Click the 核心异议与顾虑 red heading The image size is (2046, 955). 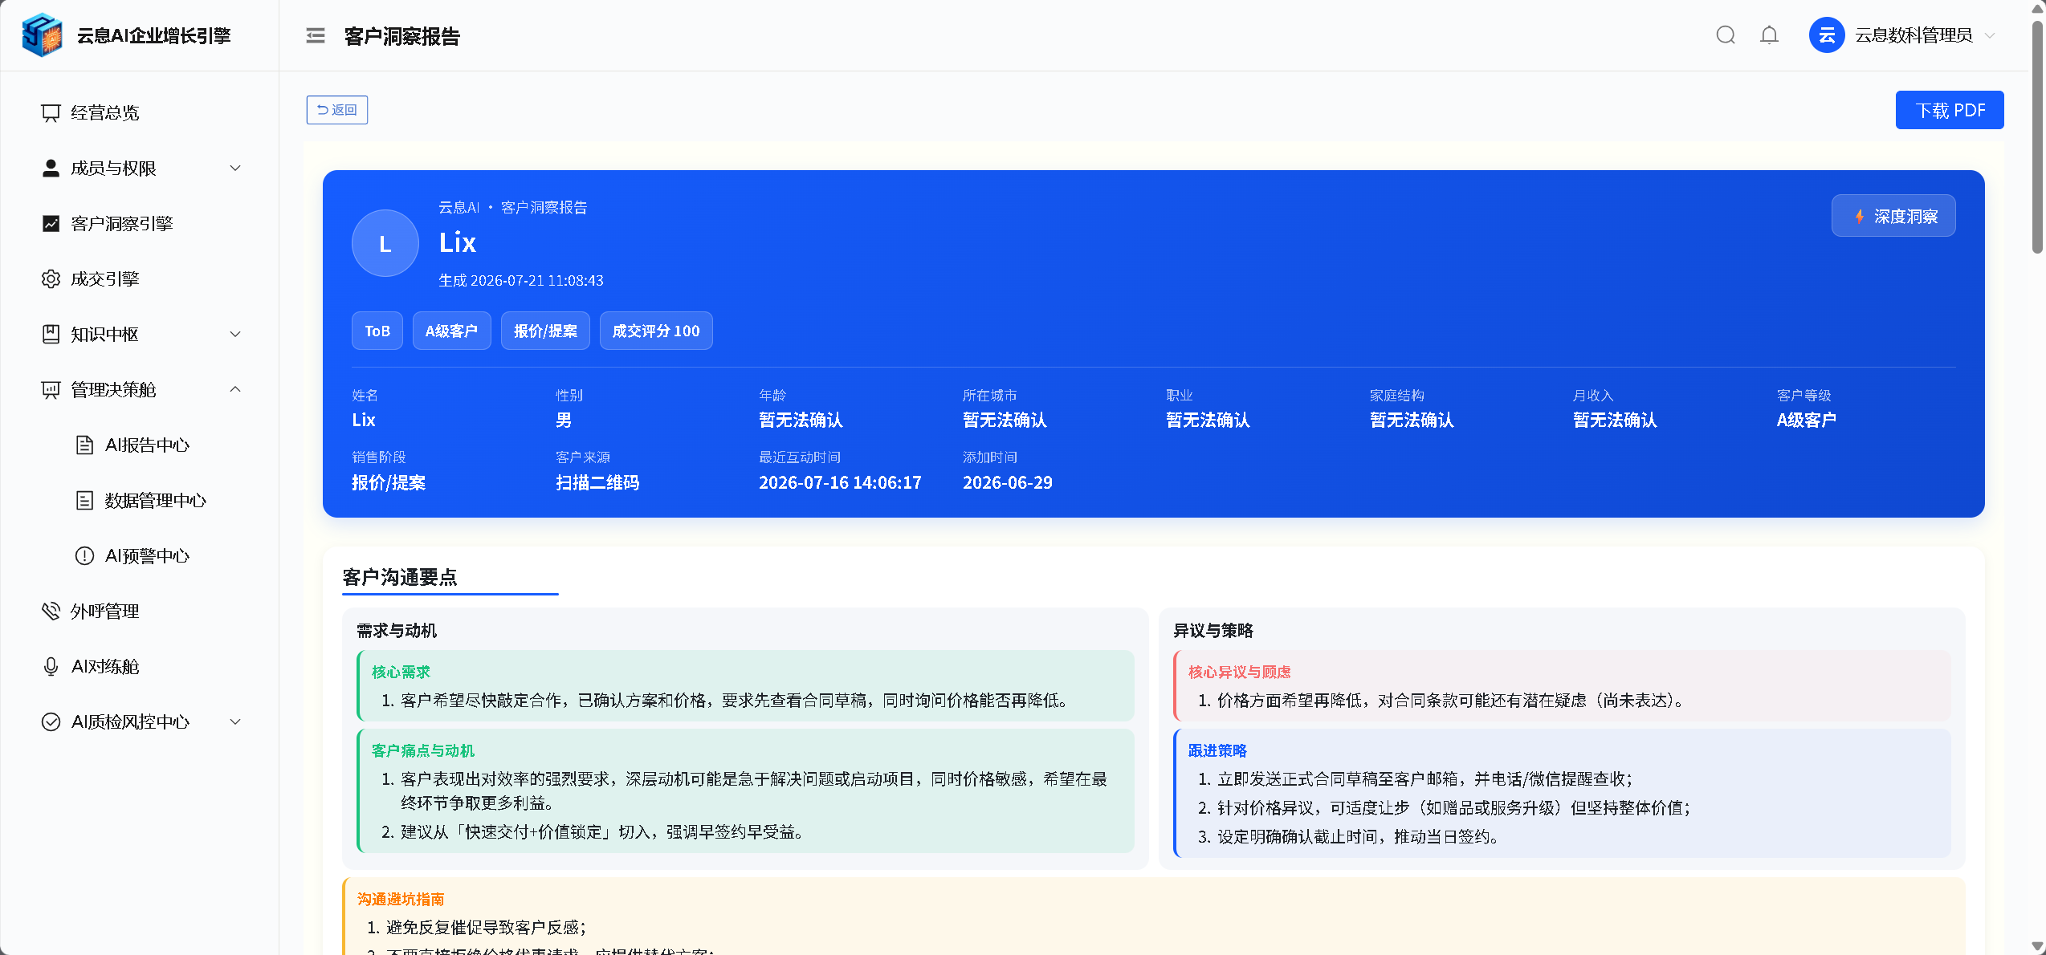tap(1240, 672)
